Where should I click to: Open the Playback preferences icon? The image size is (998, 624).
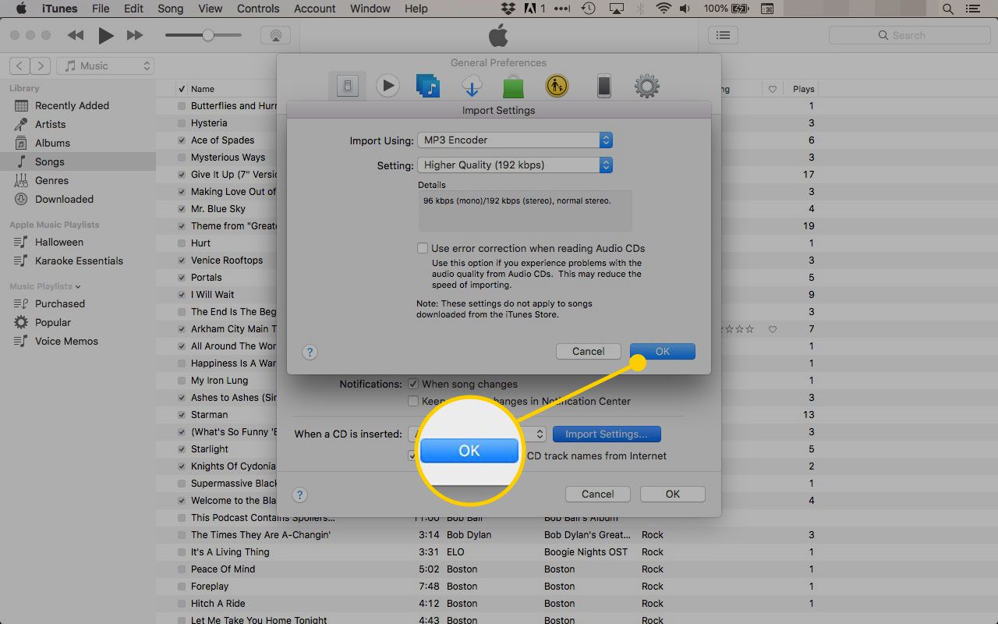(x=388, y=86)
